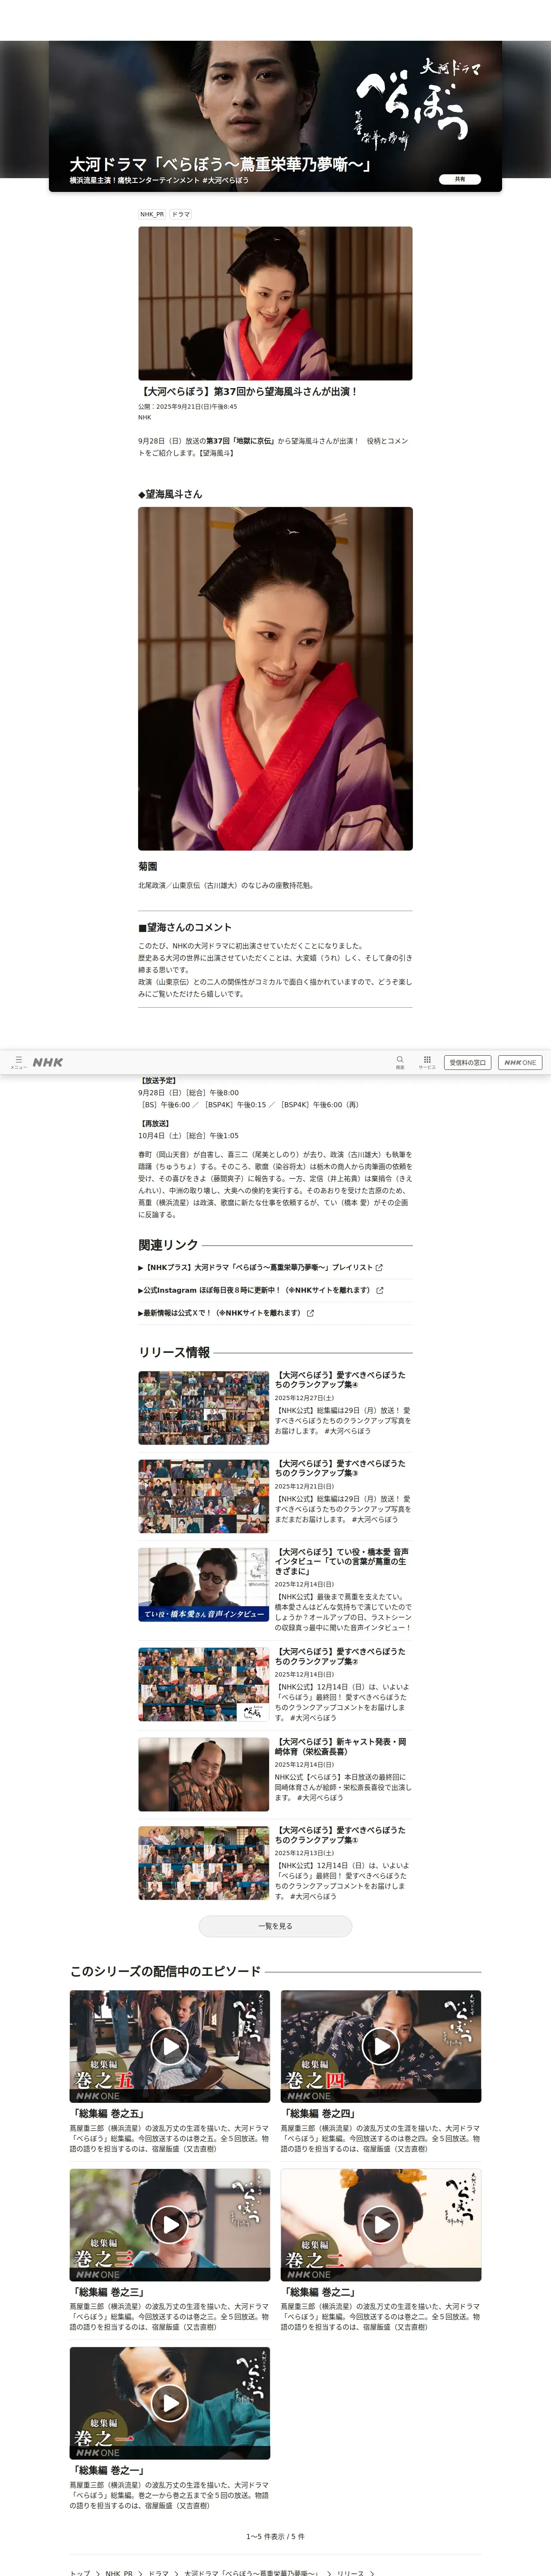Viewport: 551px width, 2576px height.
Task: Open the サービス grid icon in header
Action: (x=427, y=1062)
